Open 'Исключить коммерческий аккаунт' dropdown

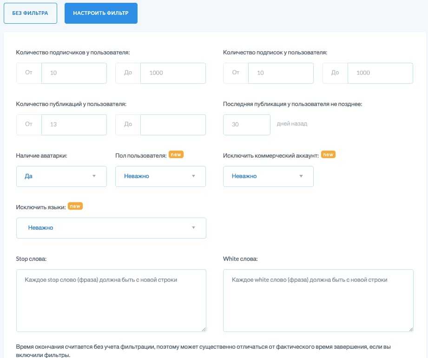pos(268,176)
